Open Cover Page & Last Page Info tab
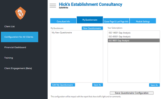This screenshot has height=99, width=161. tap(116, 21)
